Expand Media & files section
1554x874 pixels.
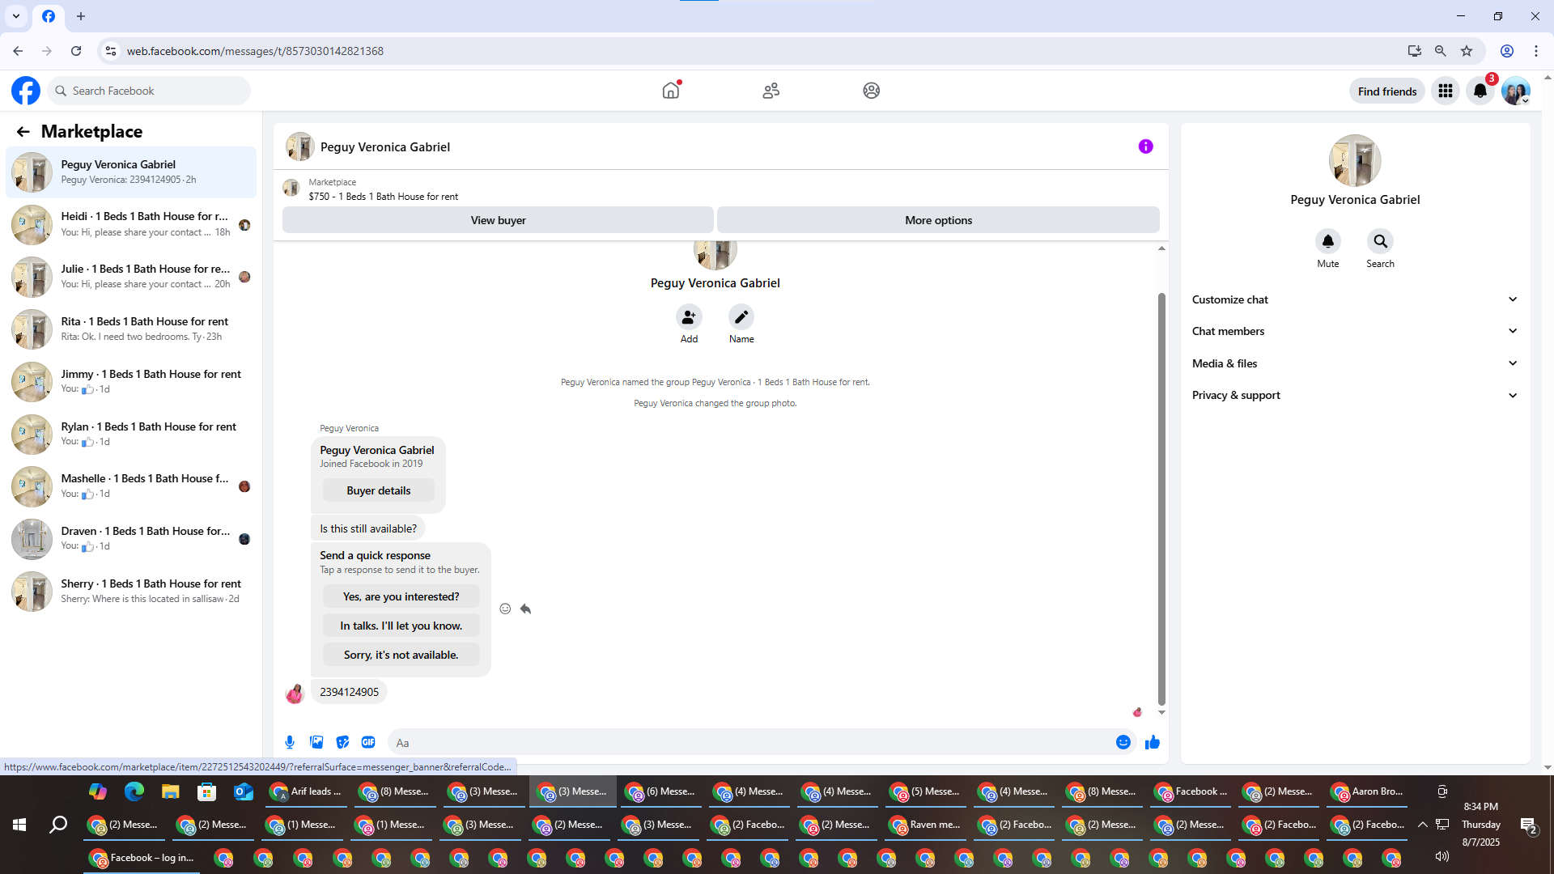coord(1355,363)
